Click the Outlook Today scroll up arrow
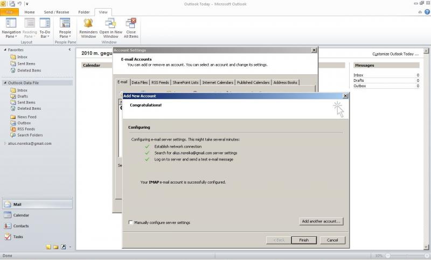This screenshot has width=431, height=260. [426, 51]
